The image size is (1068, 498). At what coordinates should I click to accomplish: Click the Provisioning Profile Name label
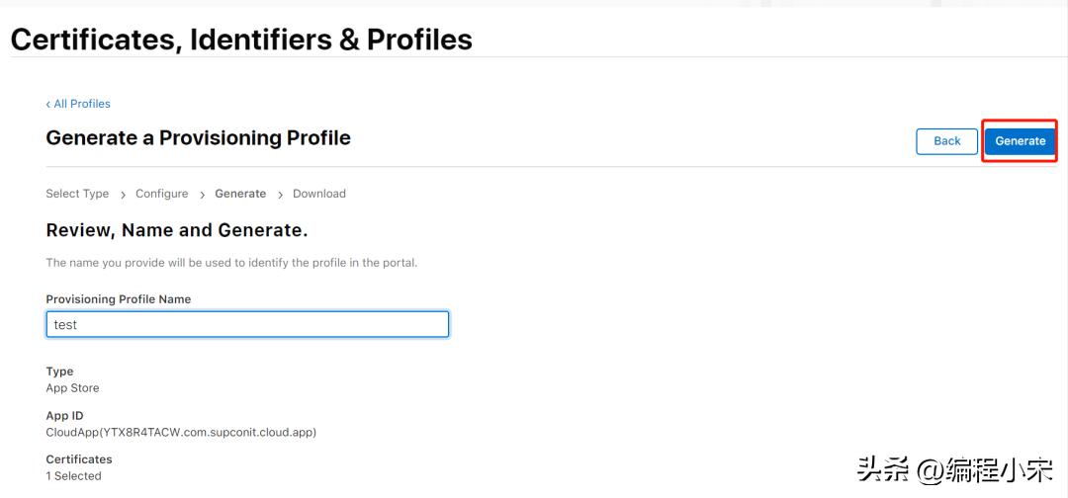pyautogui.click(x=119, y=299)
